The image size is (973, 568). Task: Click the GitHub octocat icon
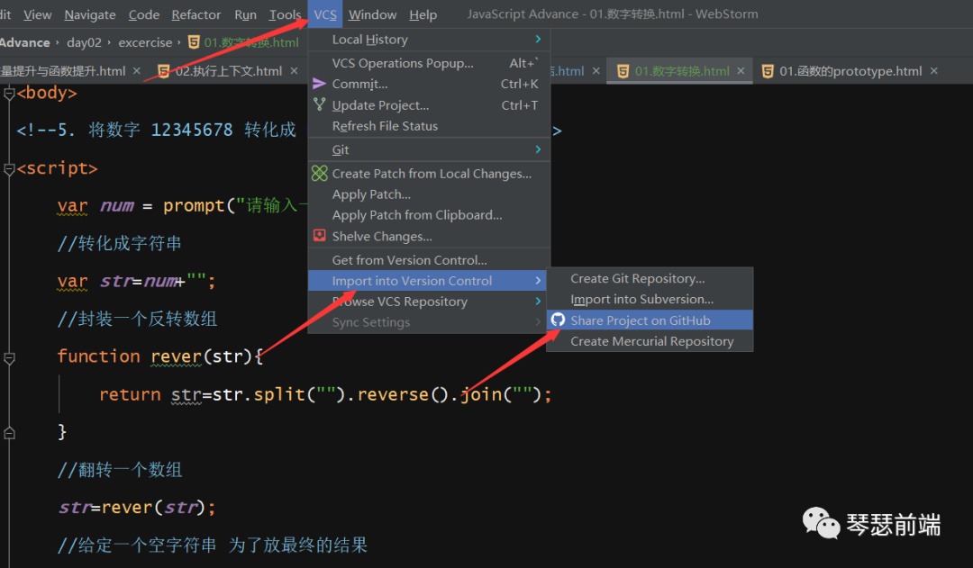pos(558,320)
